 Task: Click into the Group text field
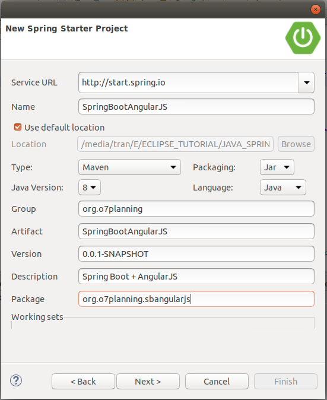click(x=196, y=209)
